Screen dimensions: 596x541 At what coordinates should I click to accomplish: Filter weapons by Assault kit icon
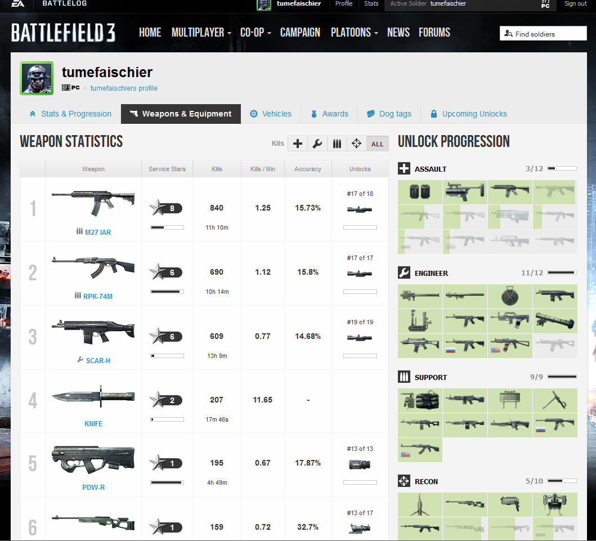(x=298, y=144)
